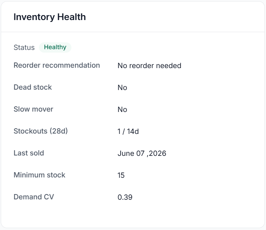Click the Slow mover label
The image size is (266, 230).
click(33, 109)
